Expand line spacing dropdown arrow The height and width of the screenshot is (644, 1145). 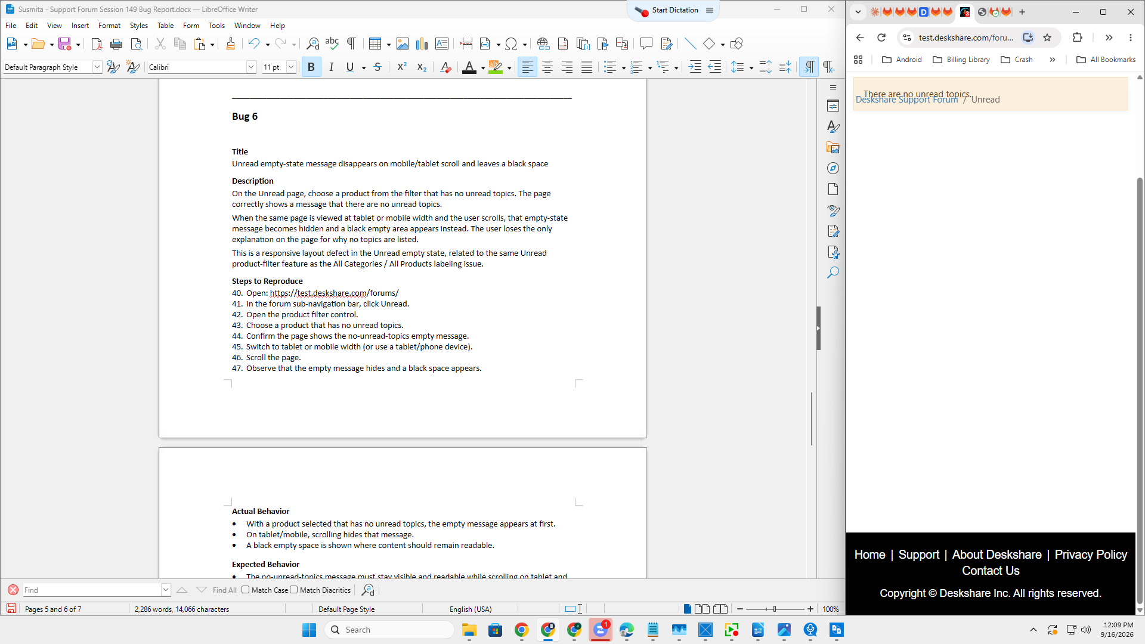[x=751, y=68]
